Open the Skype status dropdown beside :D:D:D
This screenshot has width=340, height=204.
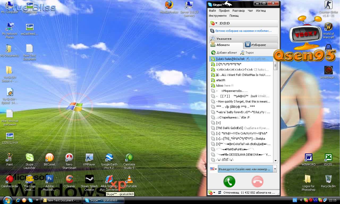point(214,23)
